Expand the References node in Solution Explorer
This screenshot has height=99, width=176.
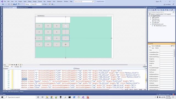pyautogui.click(x=151, y=19)
